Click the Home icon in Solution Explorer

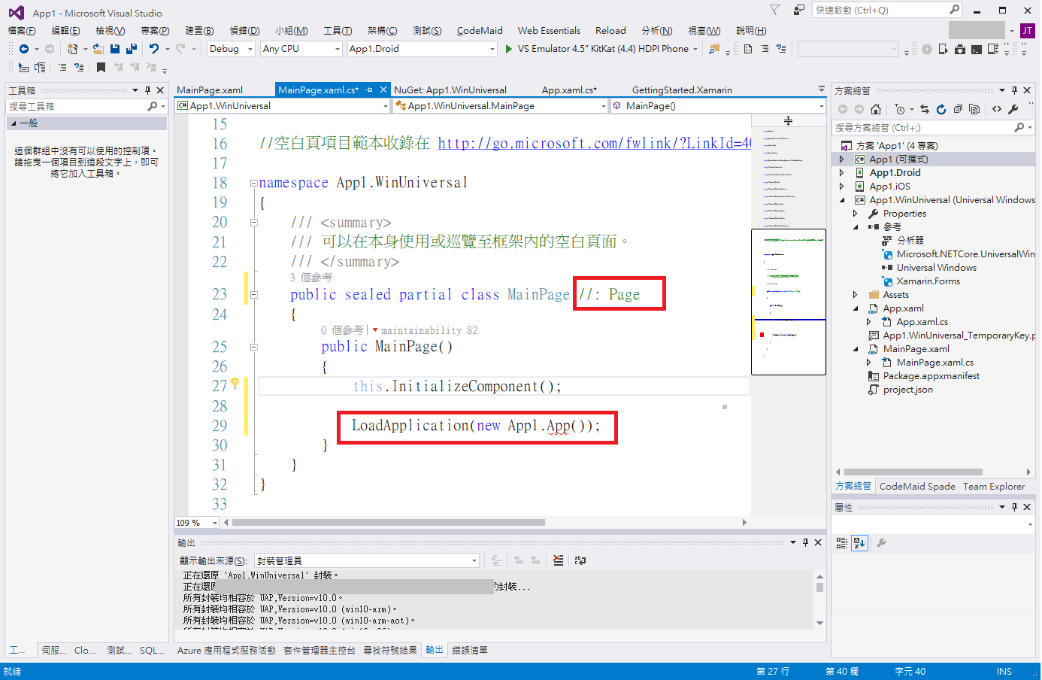876,109
